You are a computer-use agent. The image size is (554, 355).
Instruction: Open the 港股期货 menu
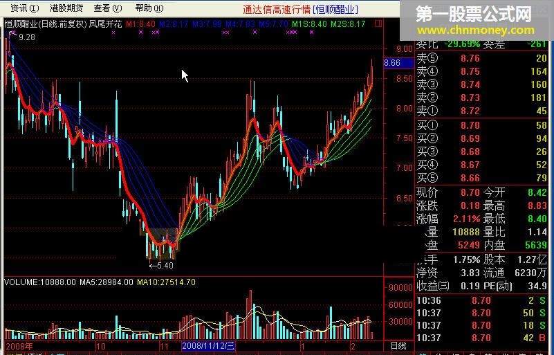tap(66, 8)
